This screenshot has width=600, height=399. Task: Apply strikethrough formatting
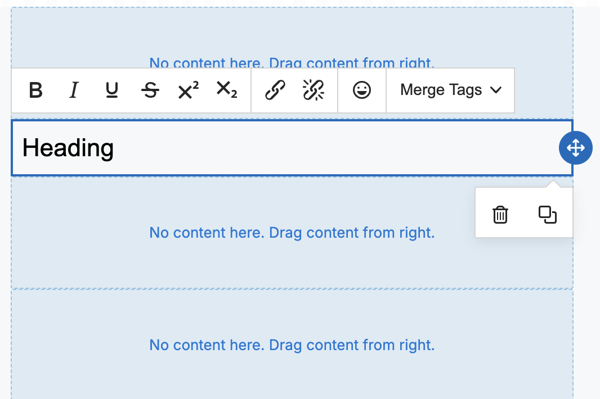point(150,90)
